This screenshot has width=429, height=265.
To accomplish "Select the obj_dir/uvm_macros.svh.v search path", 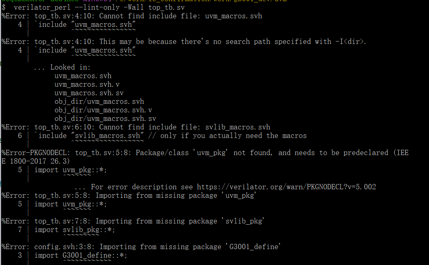I will [x=103, y=110].
